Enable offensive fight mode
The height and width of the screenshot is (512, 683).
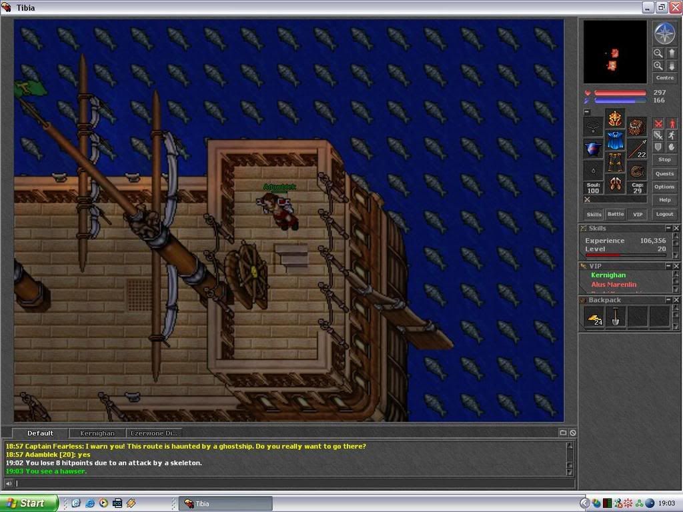658,124
